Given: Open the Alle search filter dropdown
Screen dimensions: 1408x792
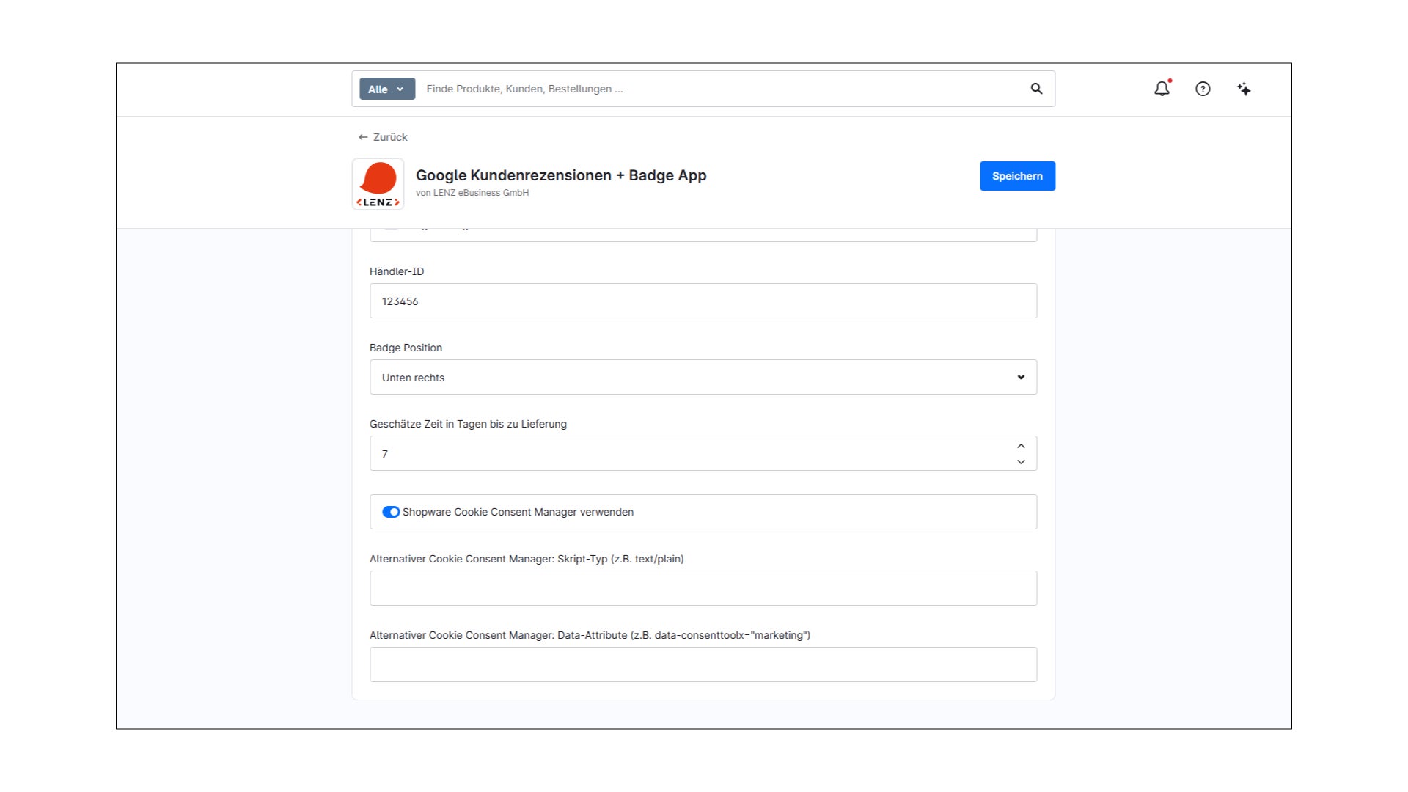Looking at the screenshot, I should pyautogui.click(x=386, y=89).
